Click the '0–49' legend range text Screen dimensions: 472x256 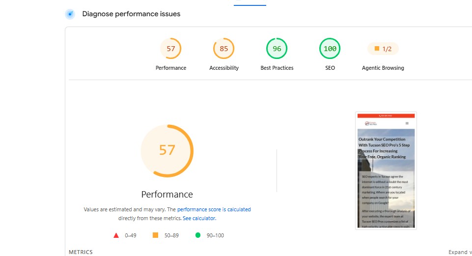[x=131, y=235]
